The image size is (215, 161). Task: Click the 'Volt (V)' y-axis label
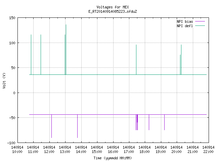[x=4, y=80]
